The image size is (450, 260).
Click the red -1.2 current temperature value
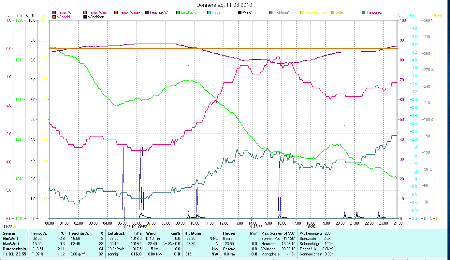(x=62, y=254)
